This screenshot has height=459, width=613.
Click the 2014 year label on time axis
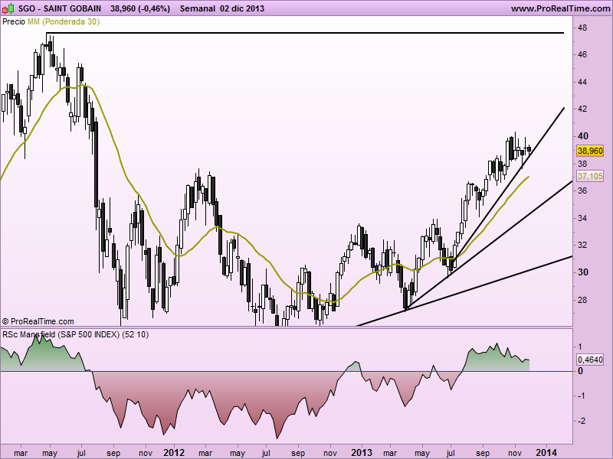coord(546,452)
